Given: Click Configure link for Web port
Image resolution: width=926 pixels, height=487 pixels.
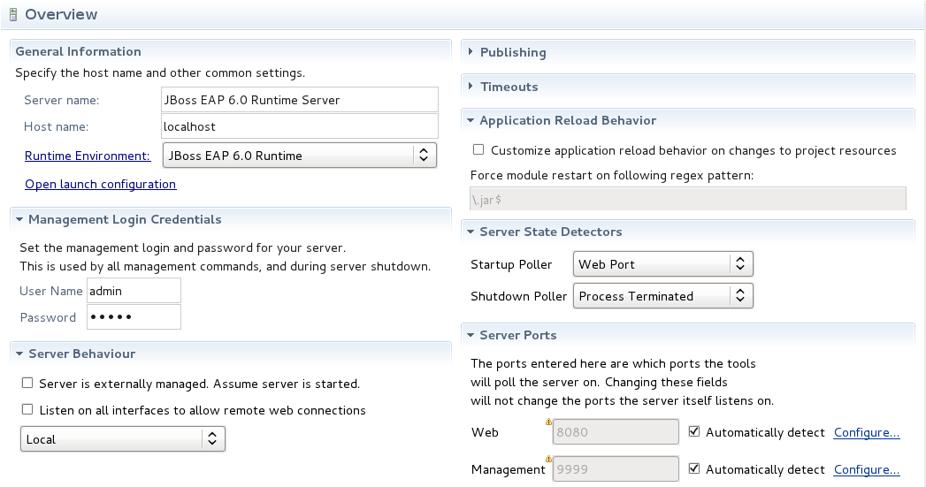Looking at the screenshot, I should [x=867, y=432].
